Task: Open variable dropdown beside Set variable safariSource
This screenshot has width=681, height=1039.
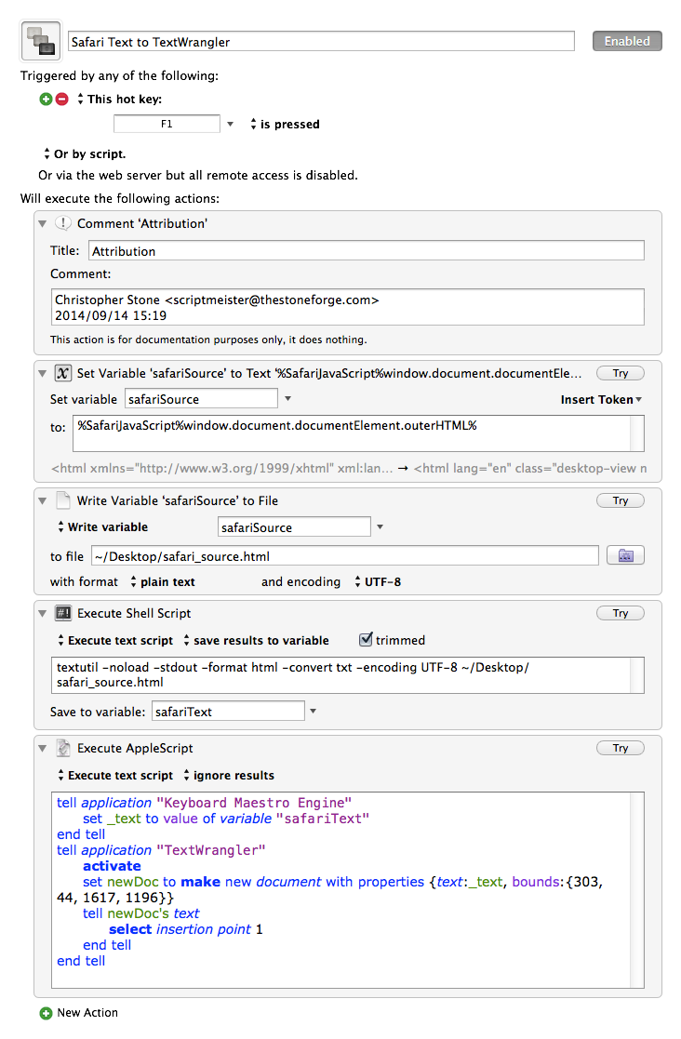Action: click(x=287, y=398)
